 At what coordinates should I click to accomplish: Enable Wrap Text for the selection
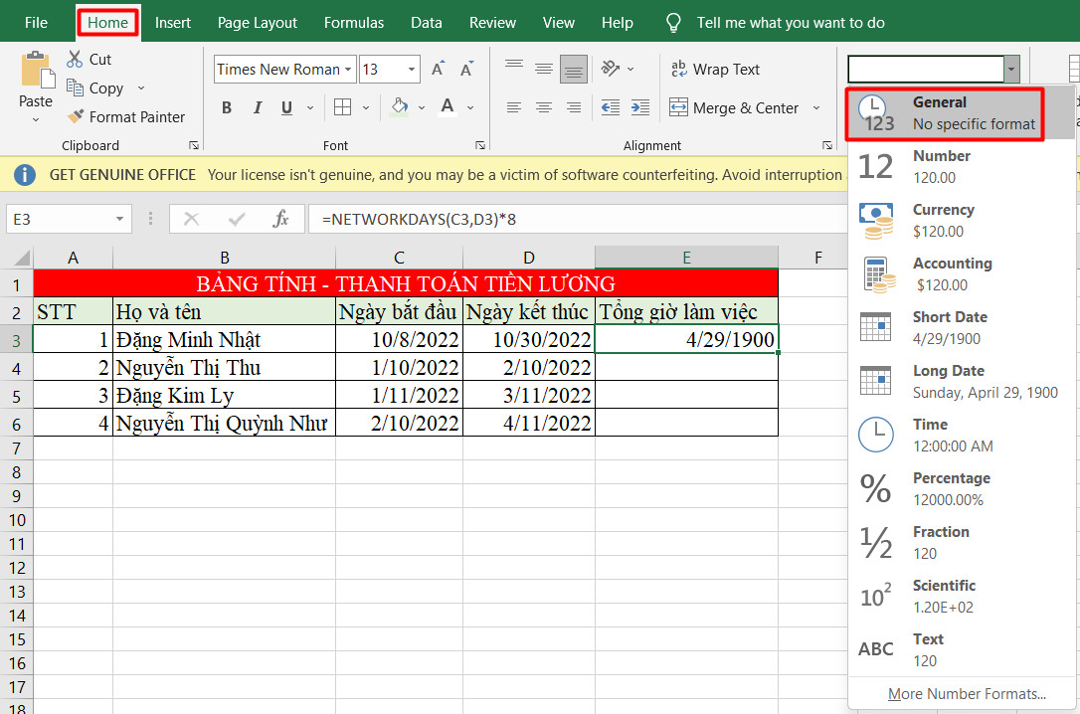pyautogui.click(x=715, y=69)
